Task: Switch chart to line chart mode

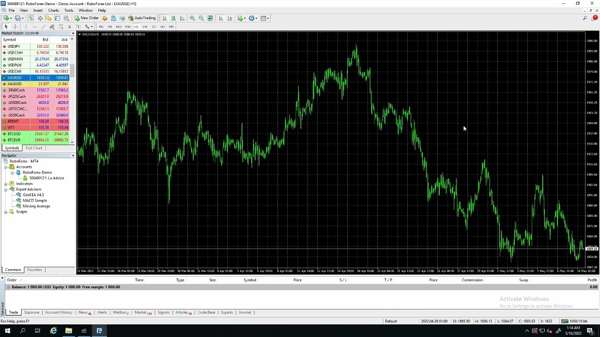Action: [182, 18]
